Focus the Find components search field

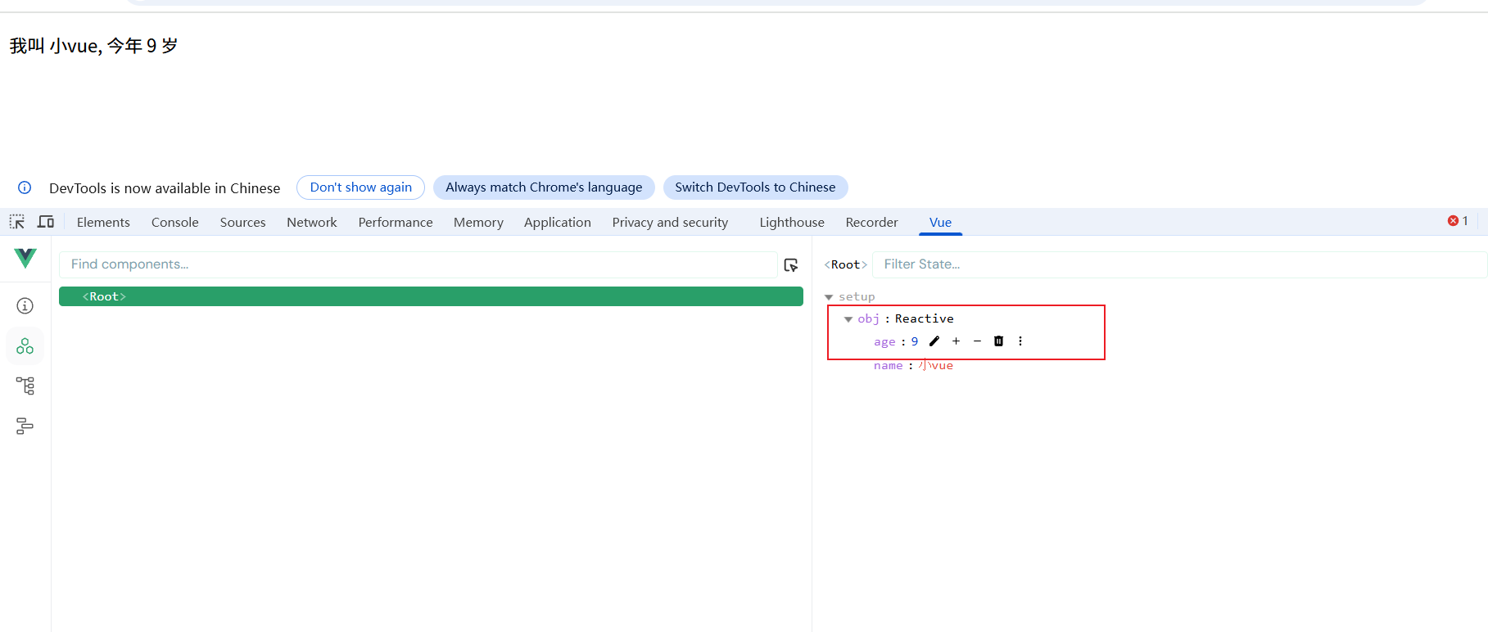pyautogui.click(x=418, y=264)
